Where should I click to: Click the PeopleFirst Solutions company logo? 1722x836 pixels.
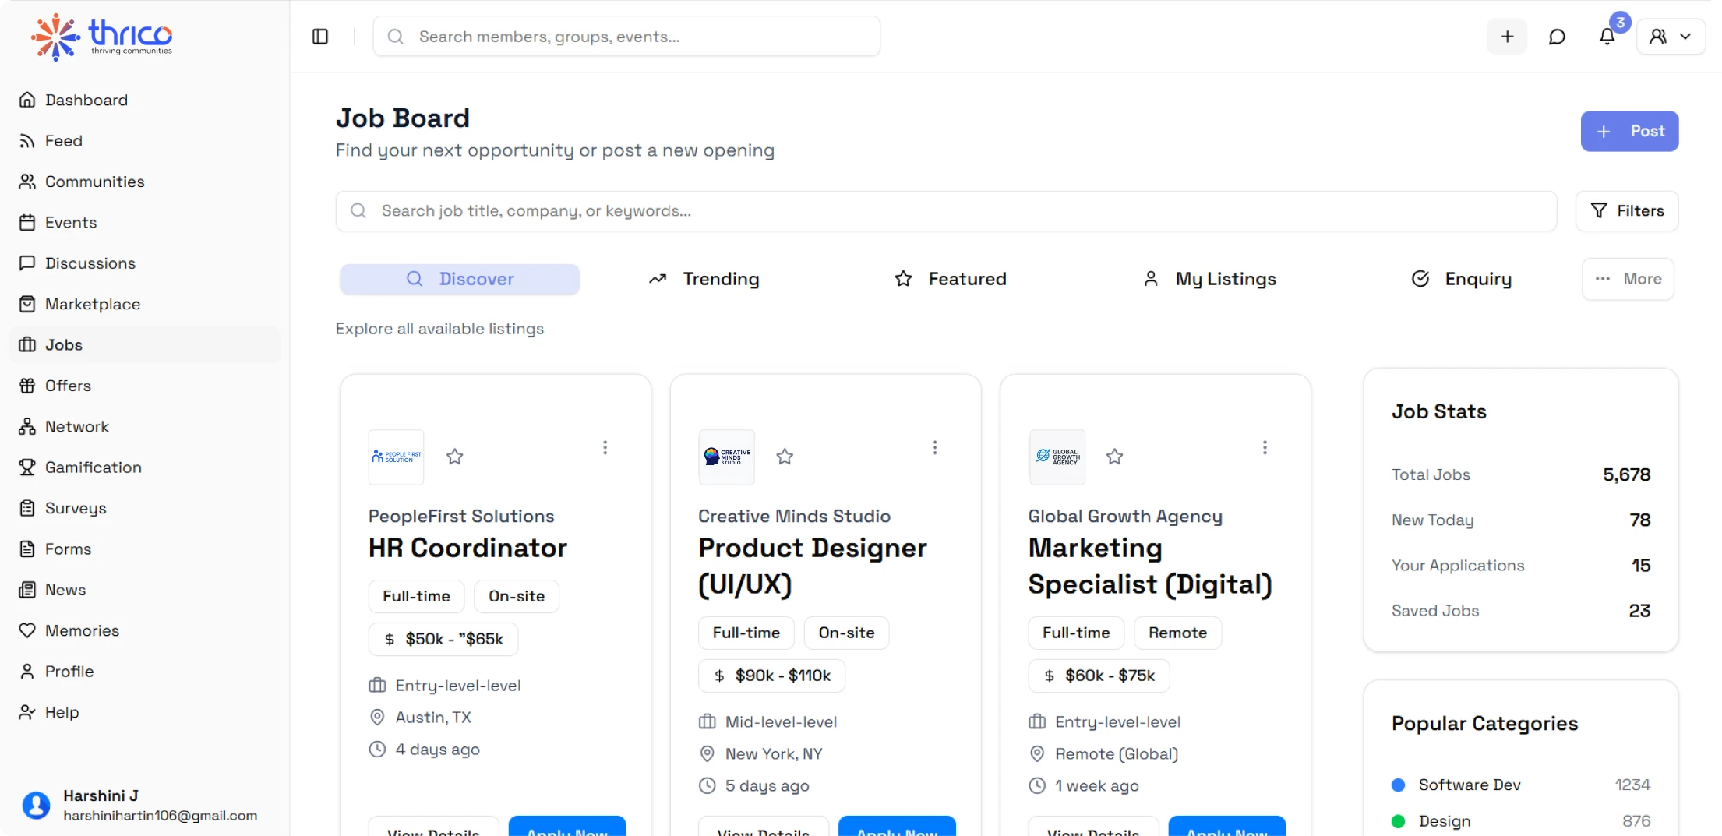click(397, 457)
